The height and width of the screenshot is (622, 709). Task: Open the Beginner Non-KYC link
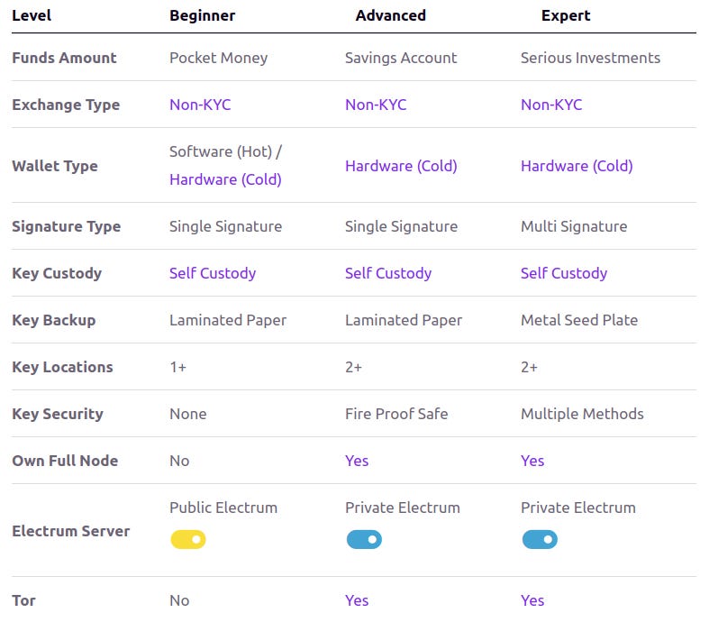[200, 105]
